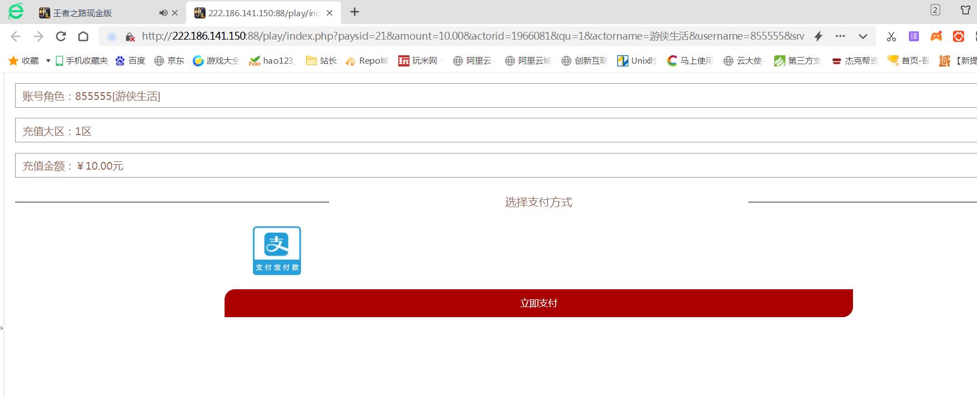Viewport: 977px width, 397px height.
Task: Reload the current page
Action: [61, 36]
